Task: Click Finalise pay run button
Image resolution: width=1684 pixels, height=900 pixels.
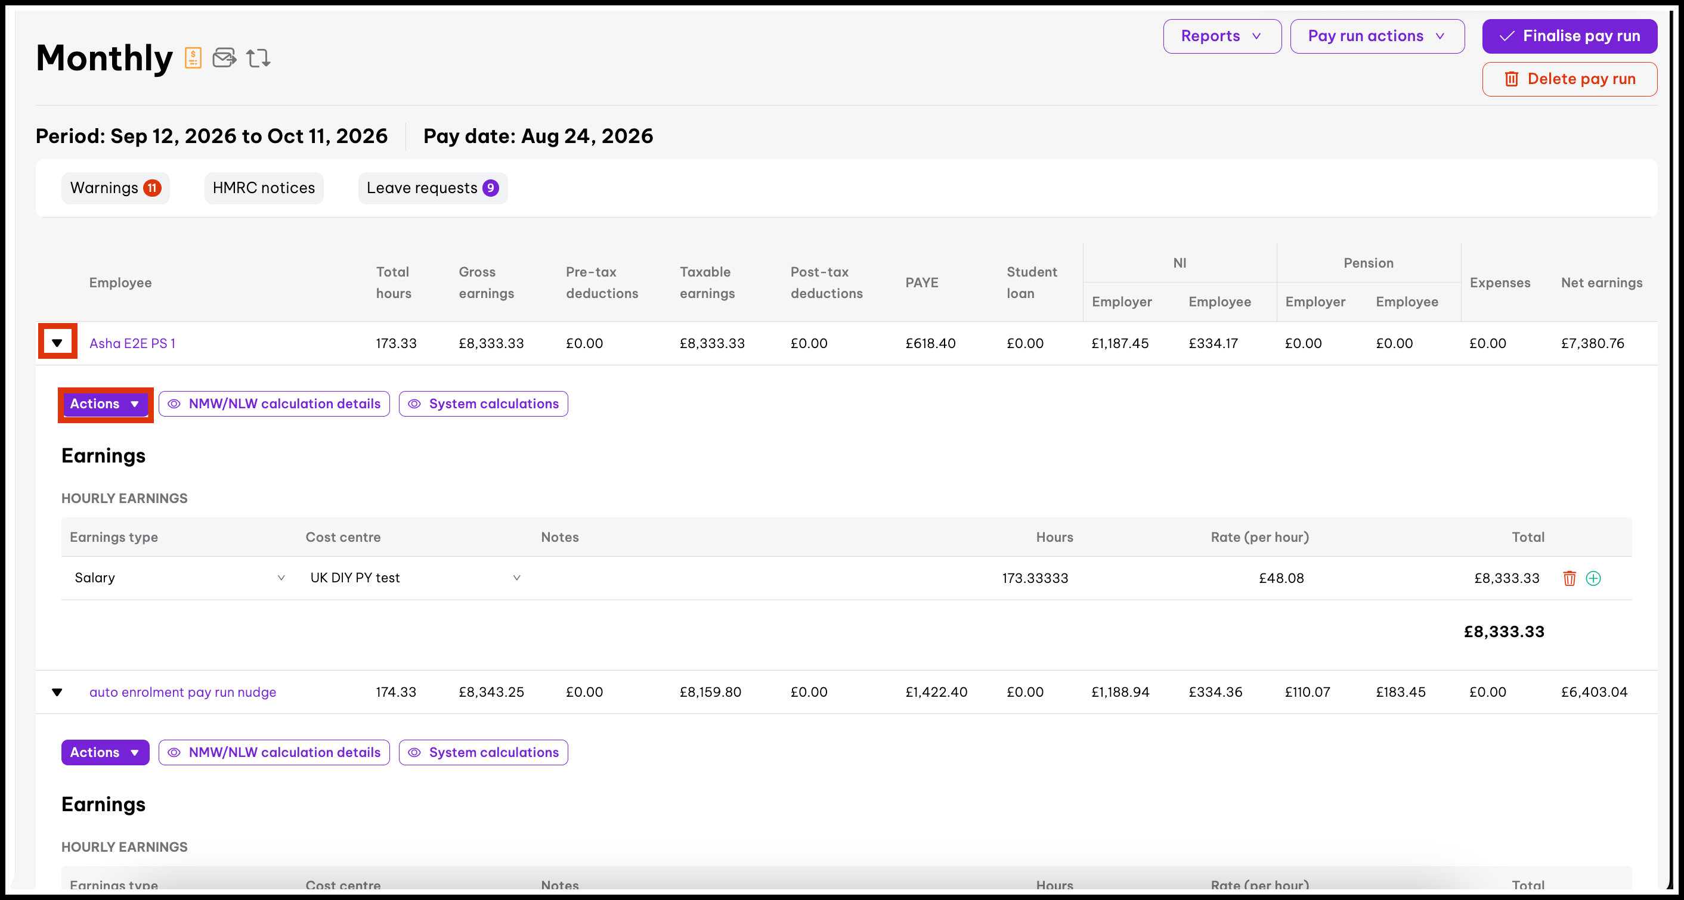Action: click(1569, 36)
